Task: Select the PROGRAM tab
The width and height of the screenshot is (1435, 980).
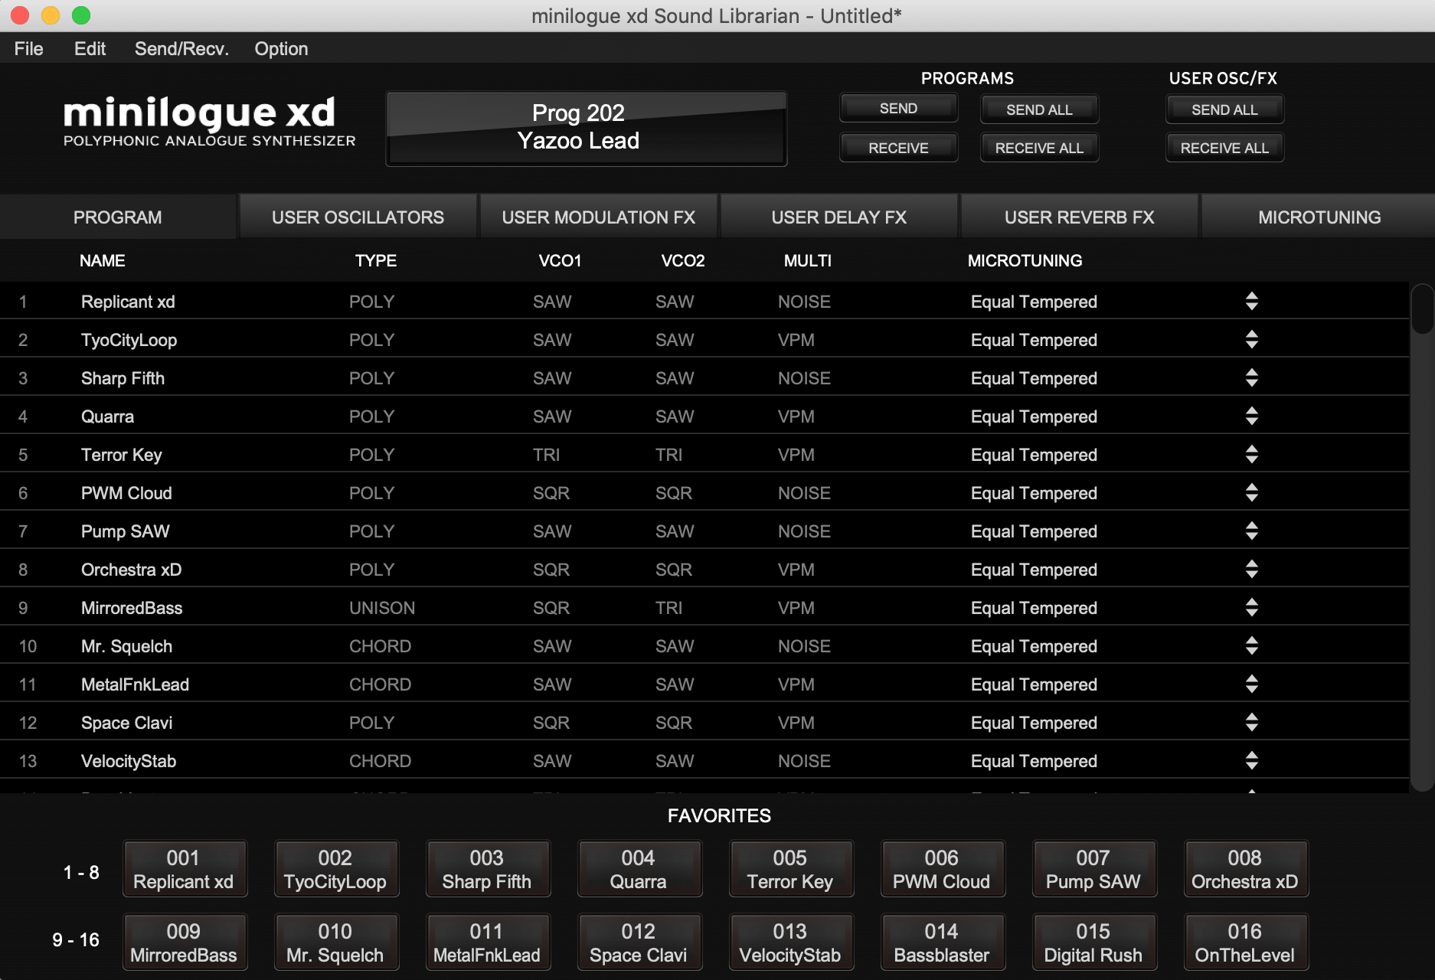Action: point(118,217)
